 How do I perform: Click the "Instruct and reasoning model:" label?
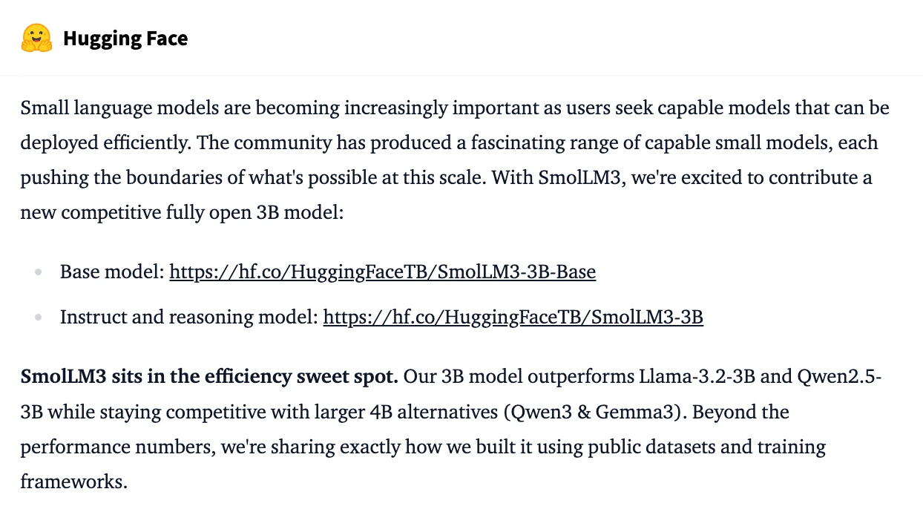tap(189, 318)
